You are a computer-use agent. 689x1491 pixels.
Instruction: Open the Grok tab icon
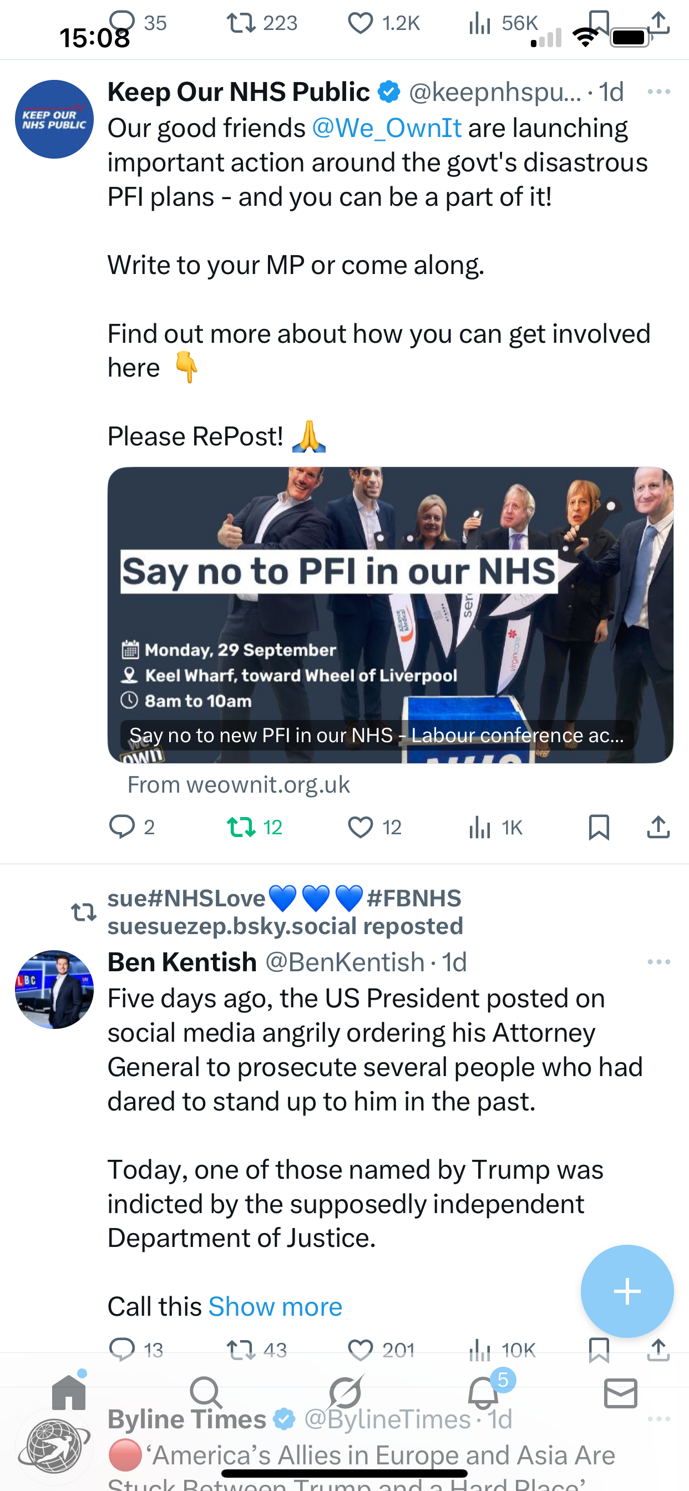(x=345, y=1392)
